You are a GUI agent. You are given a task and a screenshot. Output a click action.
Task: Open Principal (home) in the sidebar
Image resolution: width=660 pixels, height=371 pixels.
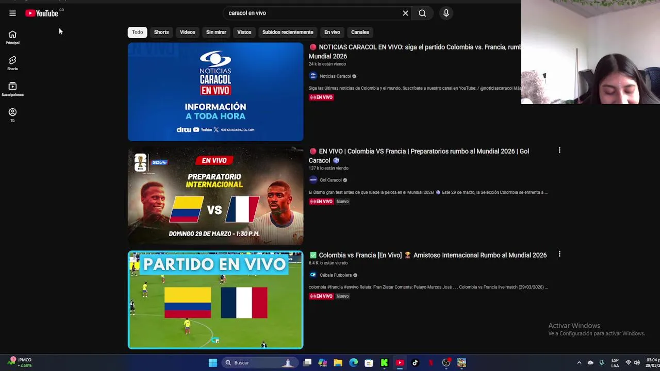point(12,38)
